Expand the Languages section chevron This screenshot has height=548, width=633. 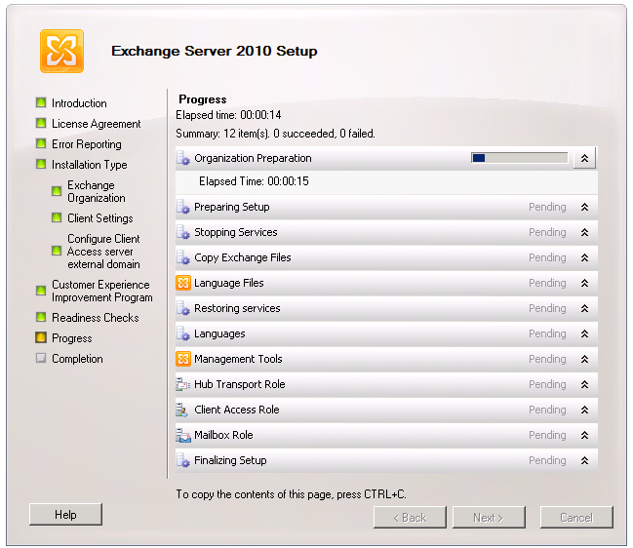[584, 333]
